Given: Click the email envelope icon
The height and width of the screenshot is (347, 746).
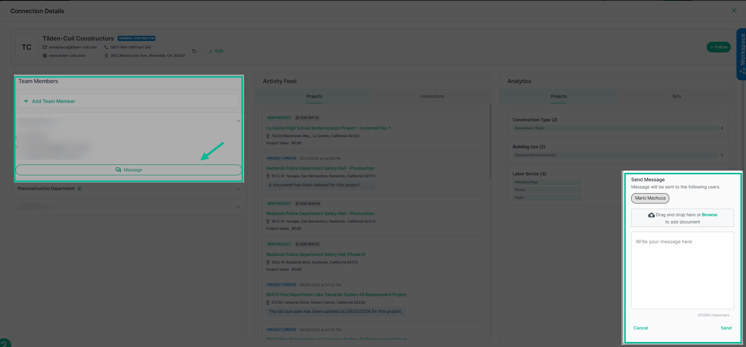Looking at the screenshot, I should point(45,47).
